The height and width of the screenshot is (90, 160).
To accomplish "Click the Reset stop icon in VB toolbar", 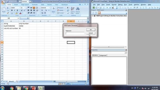I will pos(110,8).
